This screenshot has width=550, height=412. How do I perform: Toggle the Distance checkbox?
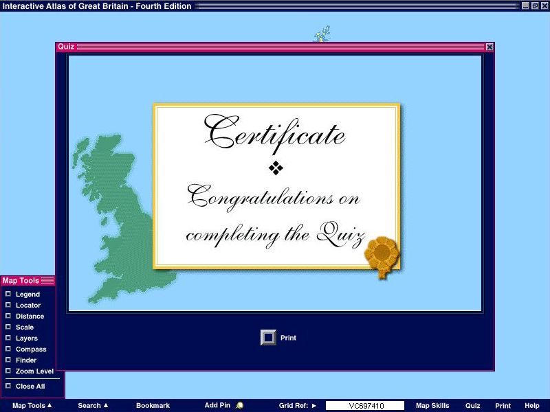[8, 316]
